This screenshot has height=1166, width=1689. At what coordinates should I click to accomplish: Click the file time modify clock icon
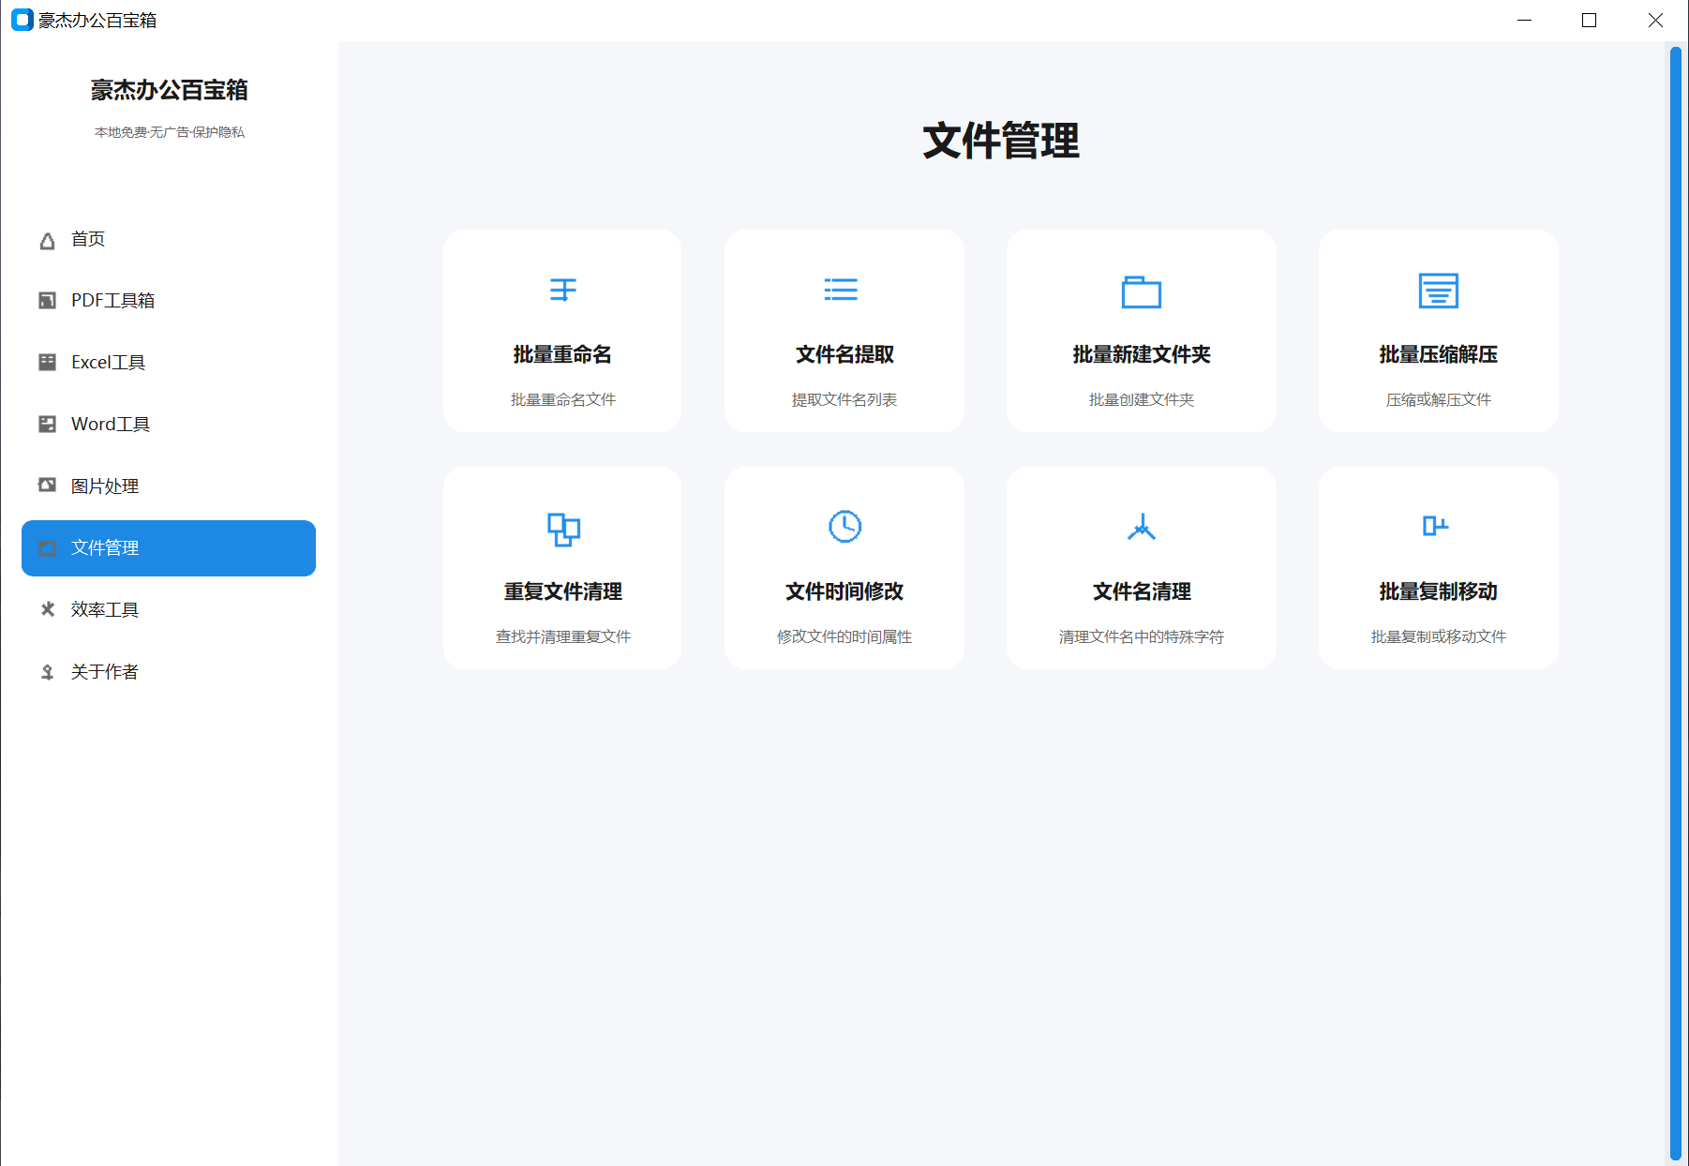point(844,527)
